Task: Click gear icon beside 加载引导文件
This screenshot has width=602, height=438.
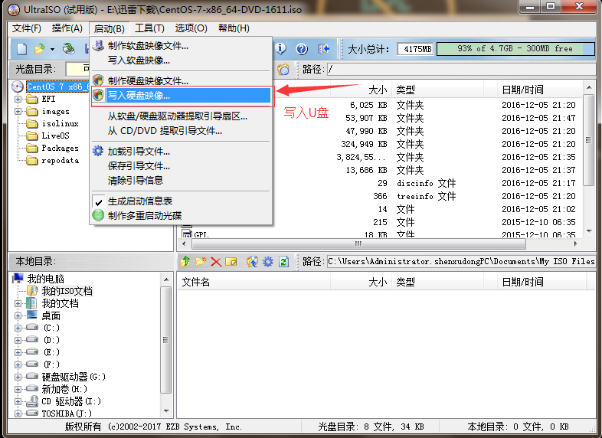Action: tap(98, 151)
